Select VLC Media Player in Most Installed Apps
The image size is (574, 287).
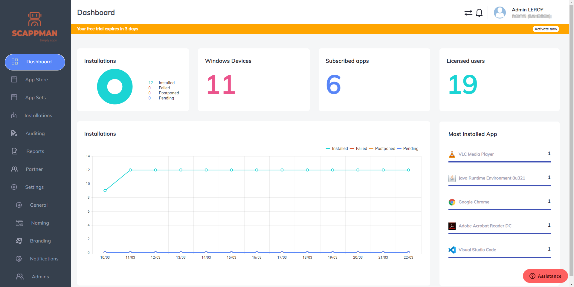pyautogui.click(x=476, y=154)
